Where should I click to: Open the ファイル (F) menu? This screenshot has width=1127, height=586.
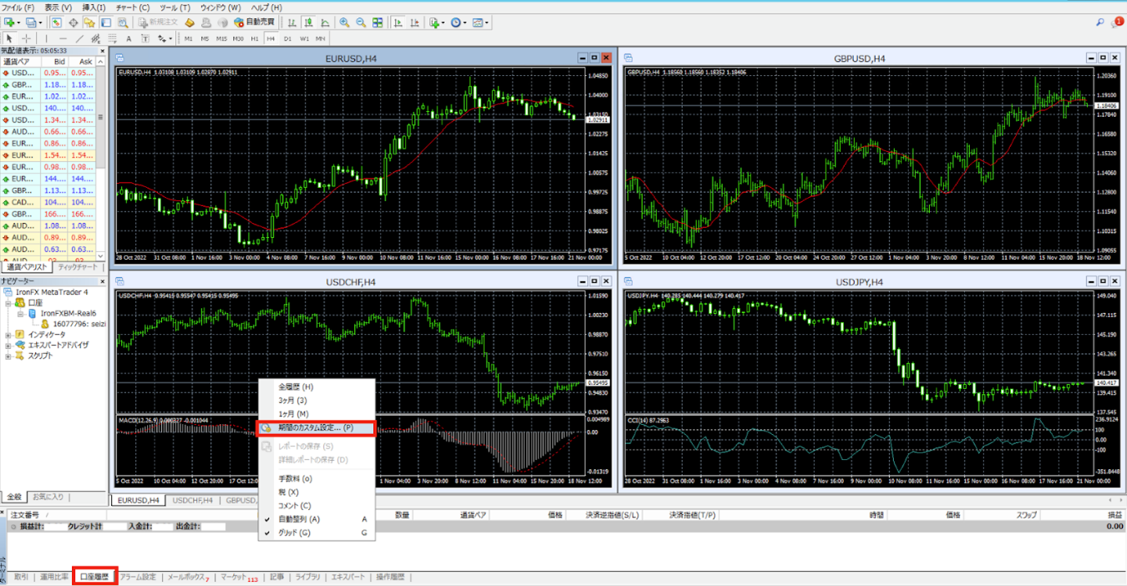[x=18, y=7]
